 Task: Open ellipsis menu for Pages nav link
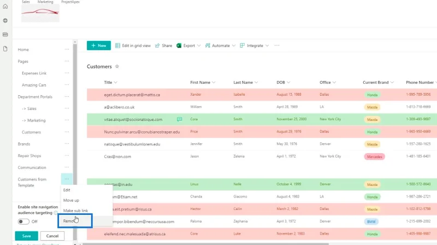(67, 61)
